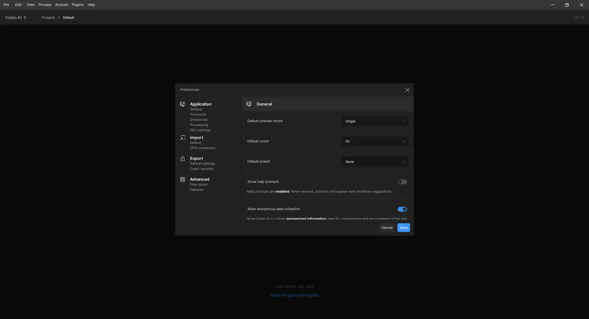Image resolution: width=589 pixels, height=319 pixels.
Task: Select the Application heading in sidebar
Action: (201, 104)
